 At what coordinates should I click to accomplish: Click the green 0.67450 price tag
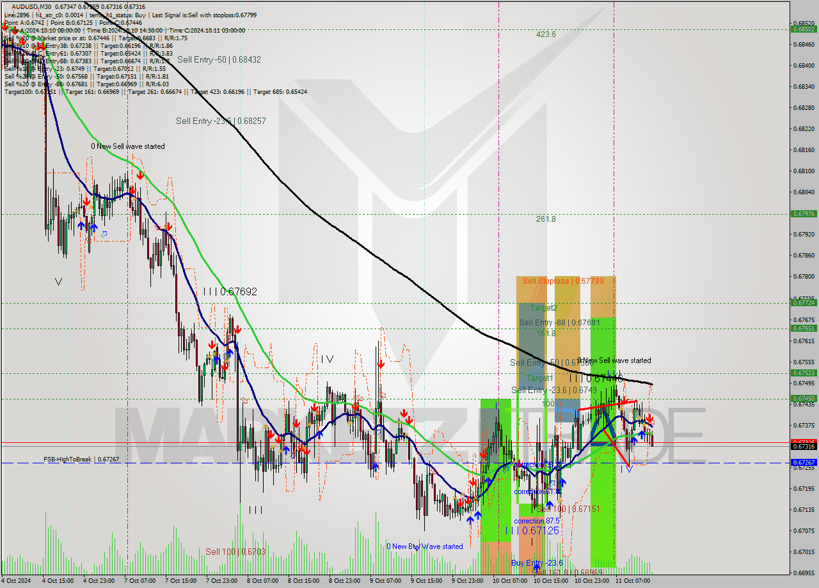point(804,398)
